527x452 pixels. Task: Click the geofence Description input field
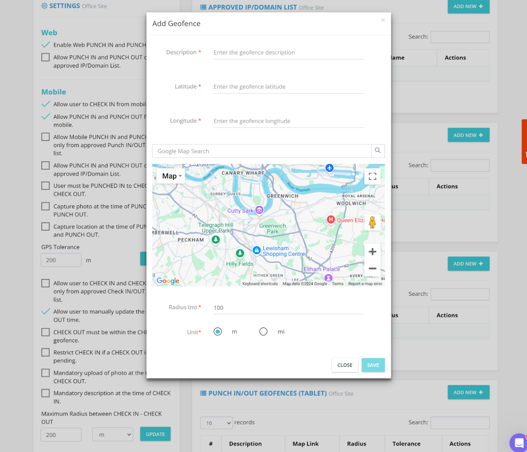(x=288, y=52)
